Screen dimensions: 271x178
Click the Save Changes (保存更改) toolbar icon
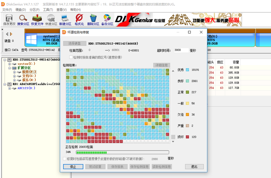click(9, 20)
